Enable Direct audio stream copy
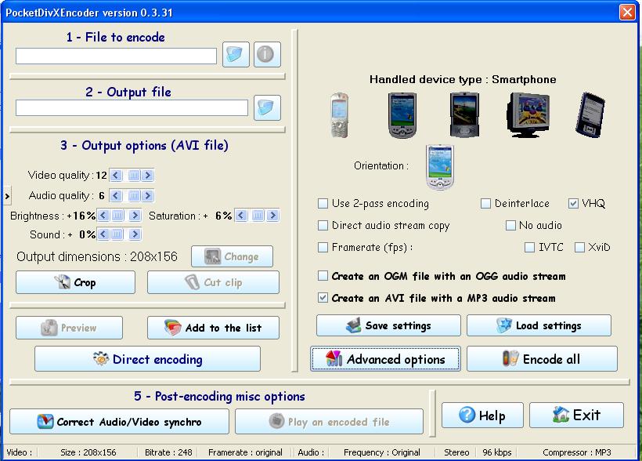The width and height of the screenshot is (642, 461). click(x=323, y=225)
